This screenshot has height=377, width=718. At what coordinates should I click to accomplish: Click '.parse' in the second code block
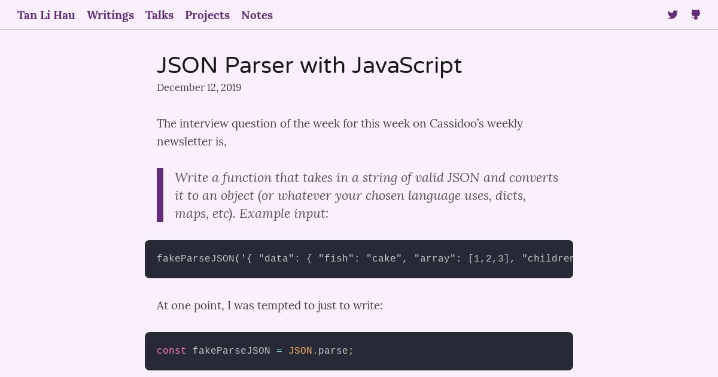(330, 351)
